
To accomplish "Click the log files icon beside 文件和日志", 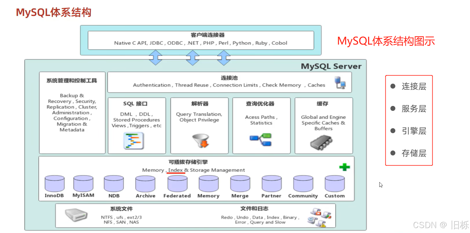I will click(x=319, y=217).
